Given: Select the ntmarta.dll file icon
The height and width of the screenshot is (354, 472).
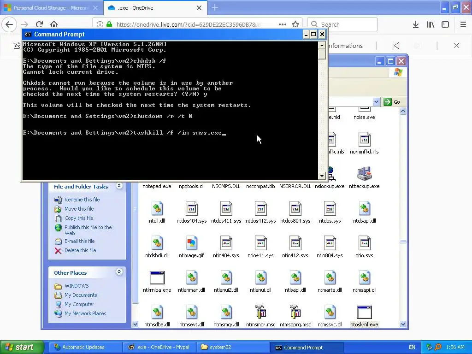Looking at the screenshot, I should 330,278.
